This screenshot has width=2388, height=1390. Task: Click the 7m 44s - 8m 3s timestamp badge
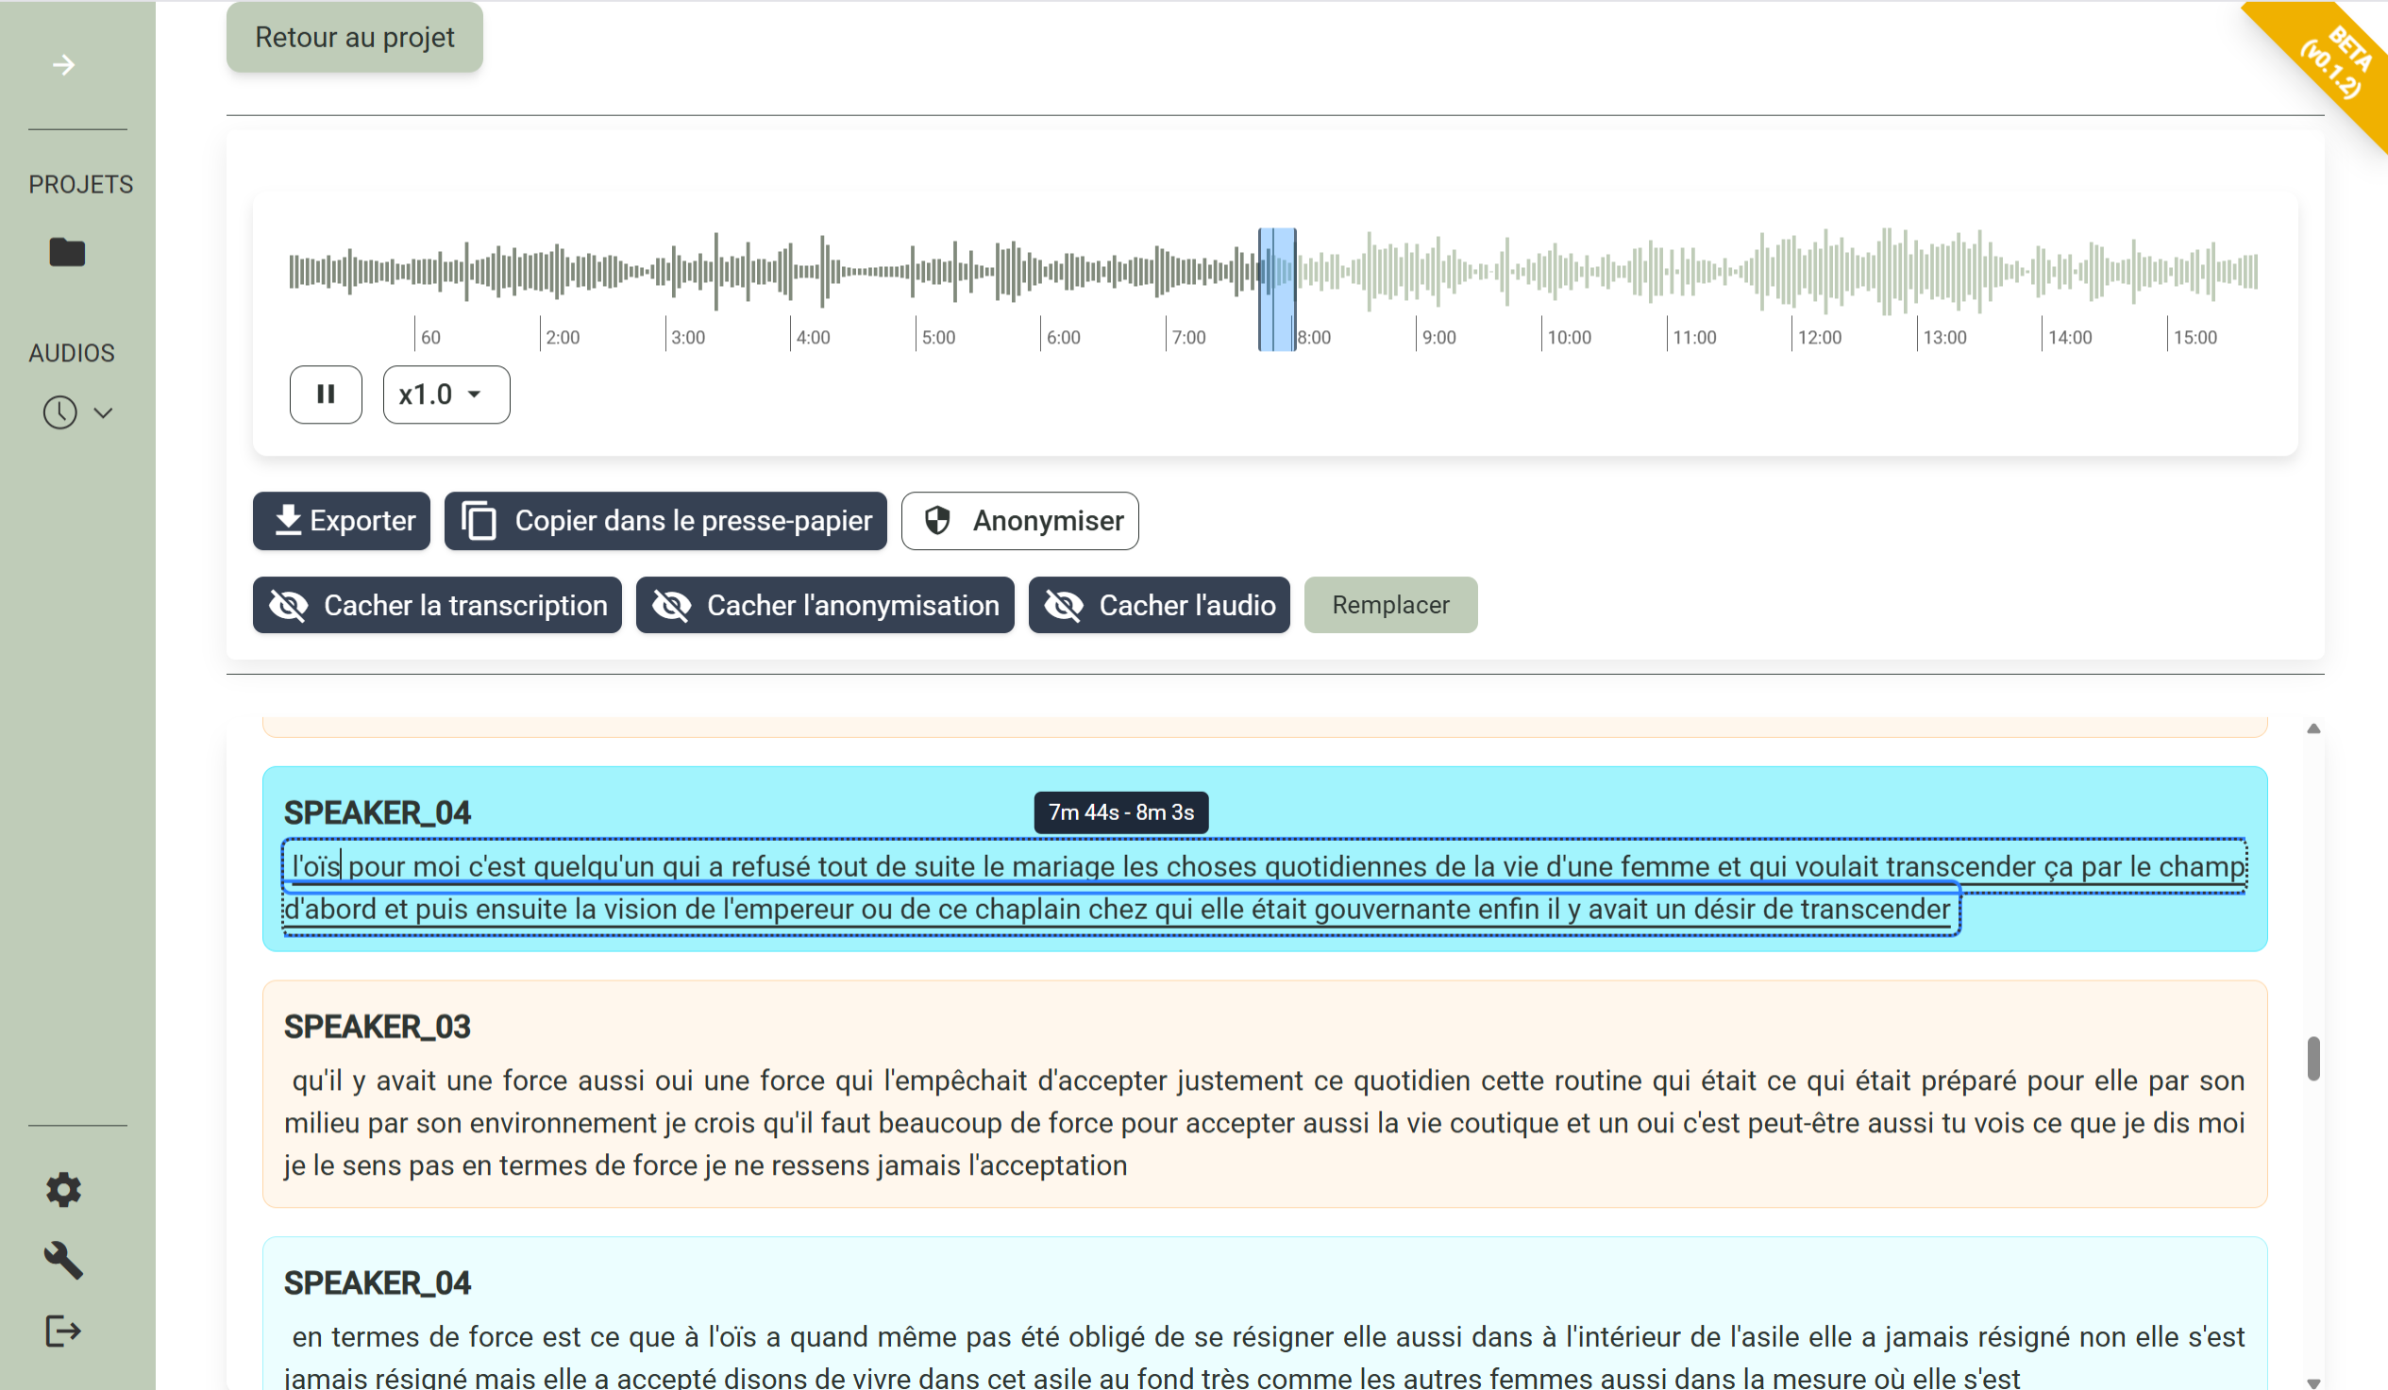[1120, 812]
